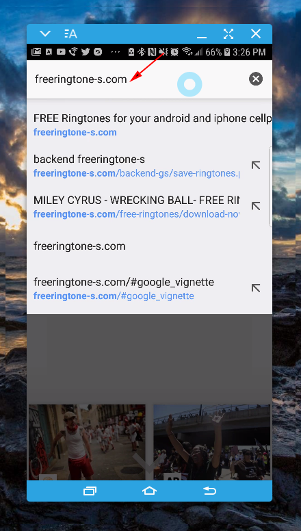Screen dimensions: 301x531
Task: Tap the Android home button
Action: point(149,491)
